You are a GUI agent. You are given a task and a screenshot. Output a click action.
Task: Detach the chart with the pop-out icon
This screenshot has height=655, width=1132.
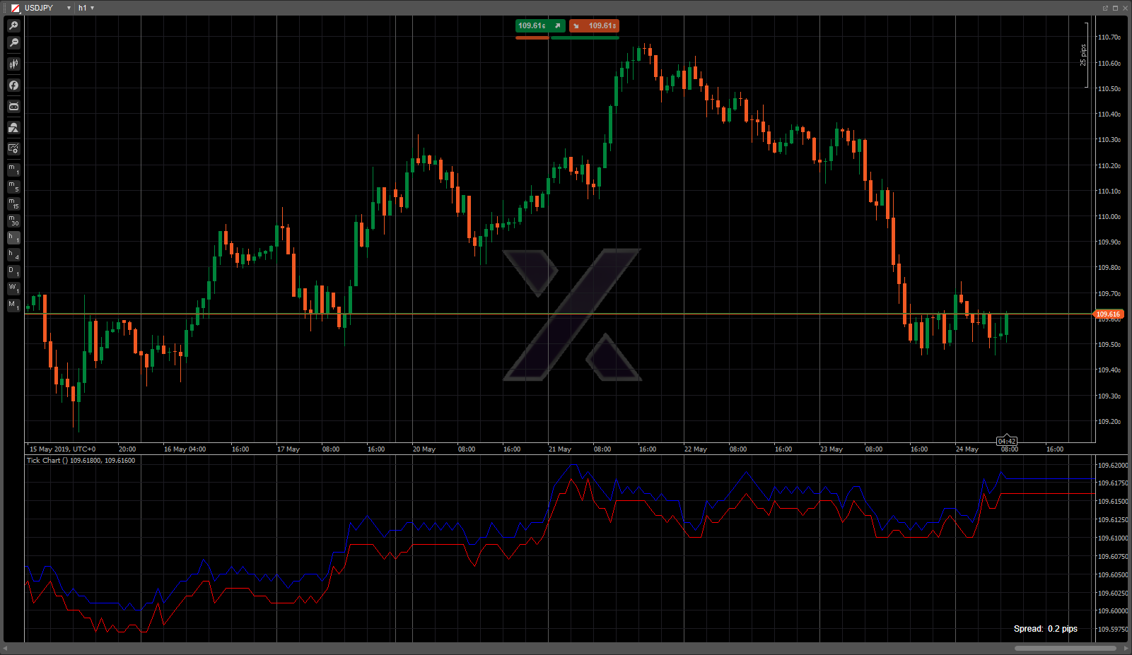coord(1105,8)
